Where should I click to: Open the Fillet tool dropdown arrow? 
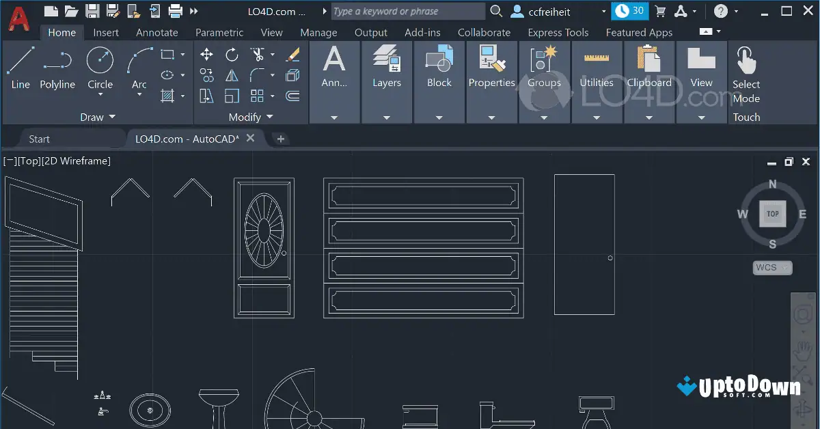(x=273, y=75)
